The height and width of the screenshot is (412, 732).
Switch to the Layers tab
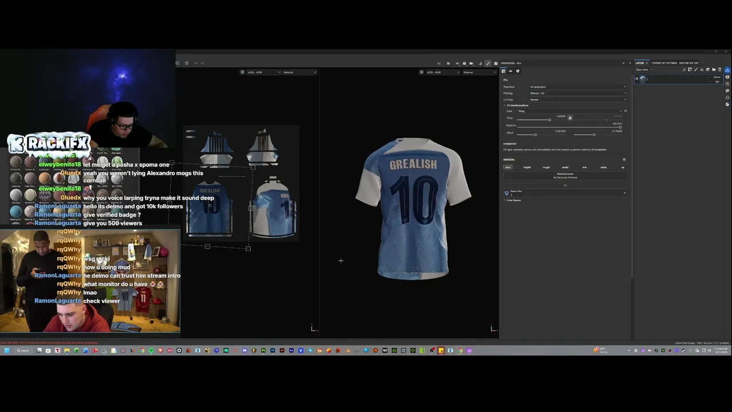click(639, 63)
